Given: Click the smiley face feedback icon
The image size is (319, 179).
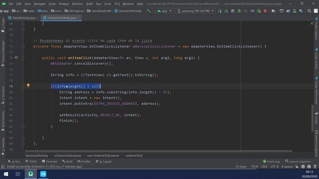Looking at the screenshot, I should 303,167.
